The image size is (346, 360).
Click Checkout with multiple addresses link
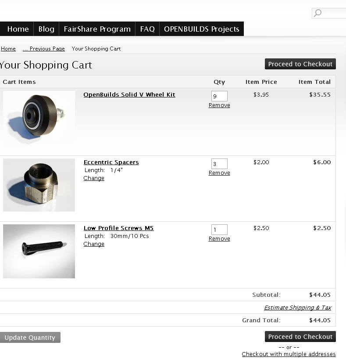point(289,354)
